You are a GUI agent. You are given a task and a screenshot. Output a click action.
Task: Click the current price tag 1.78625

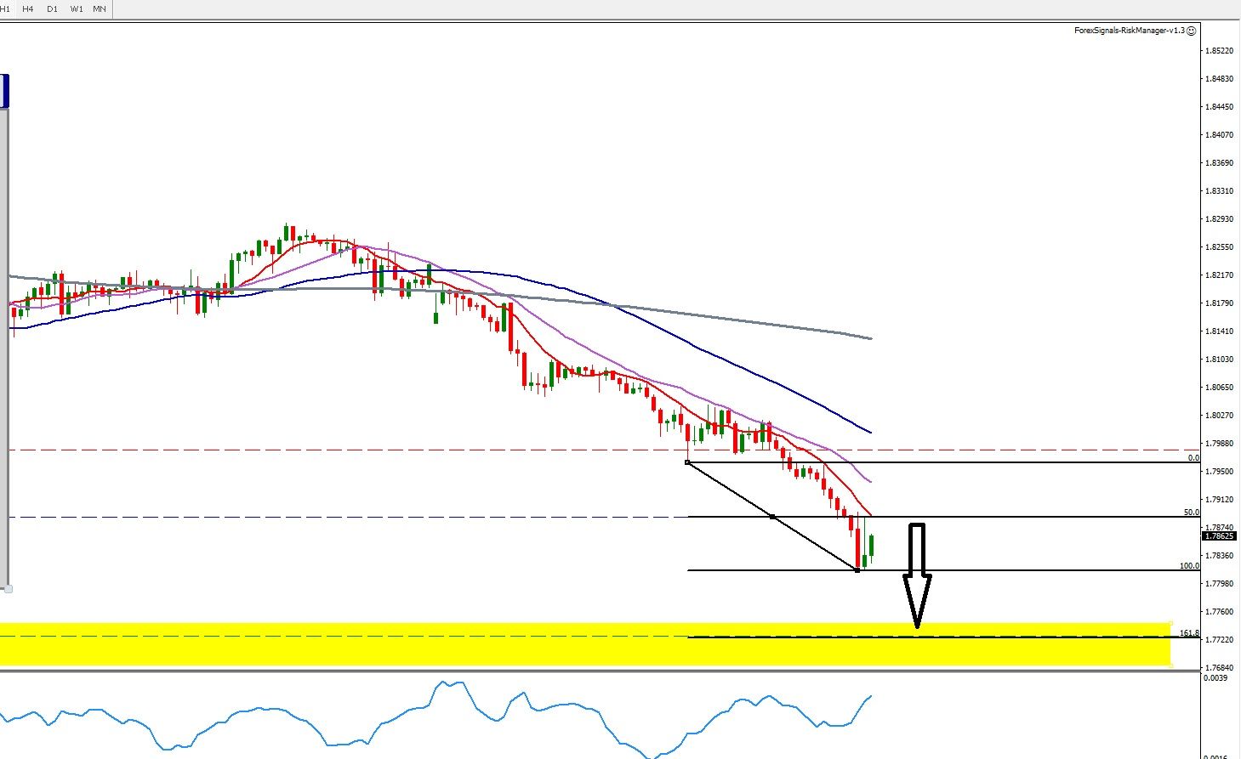pyautogui.click(x=1220, y=536)
